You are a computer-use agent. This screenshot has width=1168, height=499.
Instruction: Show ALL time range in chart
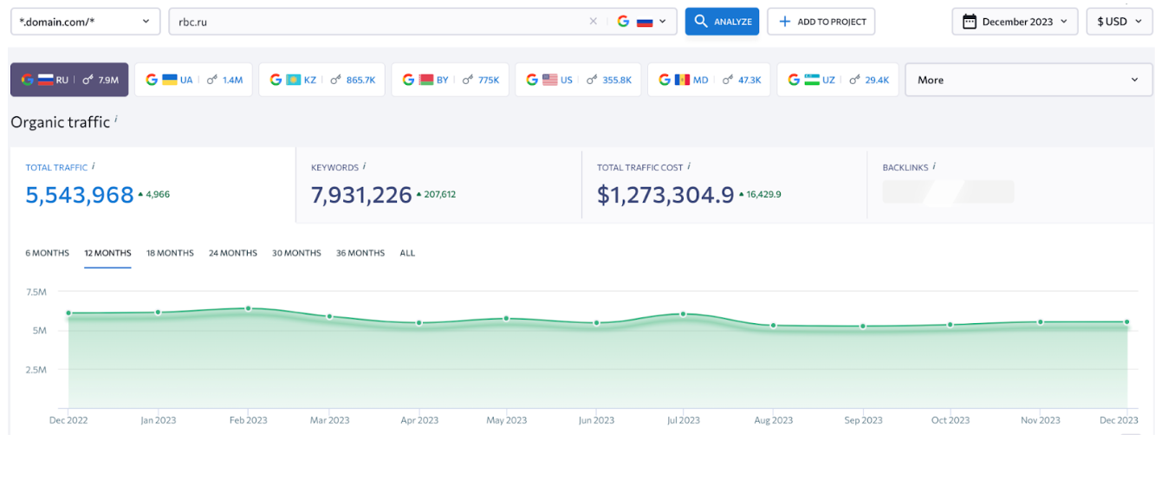(x=407, y=253)
